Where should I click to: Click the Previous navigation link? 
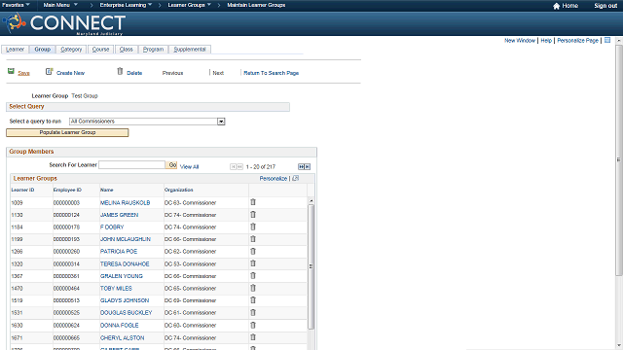172,73
